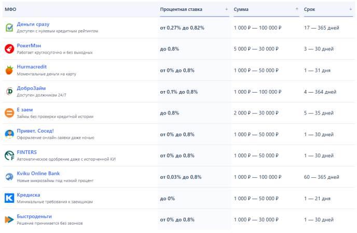Click the Деньги сразу green checkmark logo
The image size is (357, 233).
pyautogui.click(x=9, y=28)
